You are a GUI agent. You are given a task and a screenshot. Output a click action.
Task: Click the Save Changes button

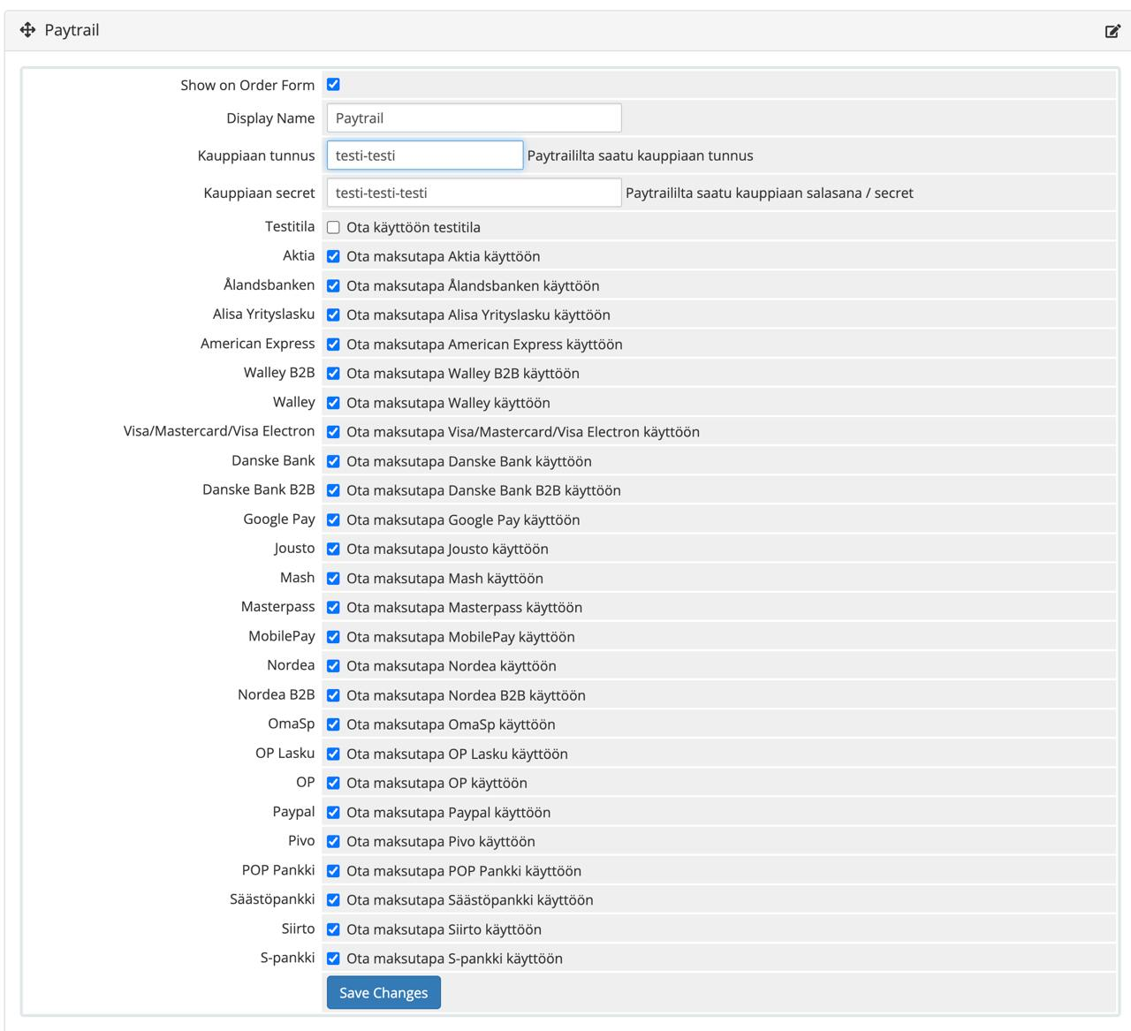[x=383, y=992]
